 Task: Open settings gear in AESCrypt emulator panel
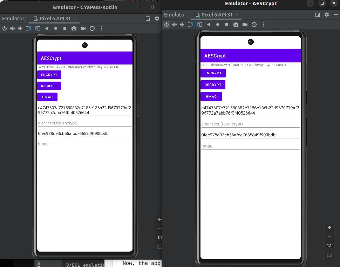point(327,15)
